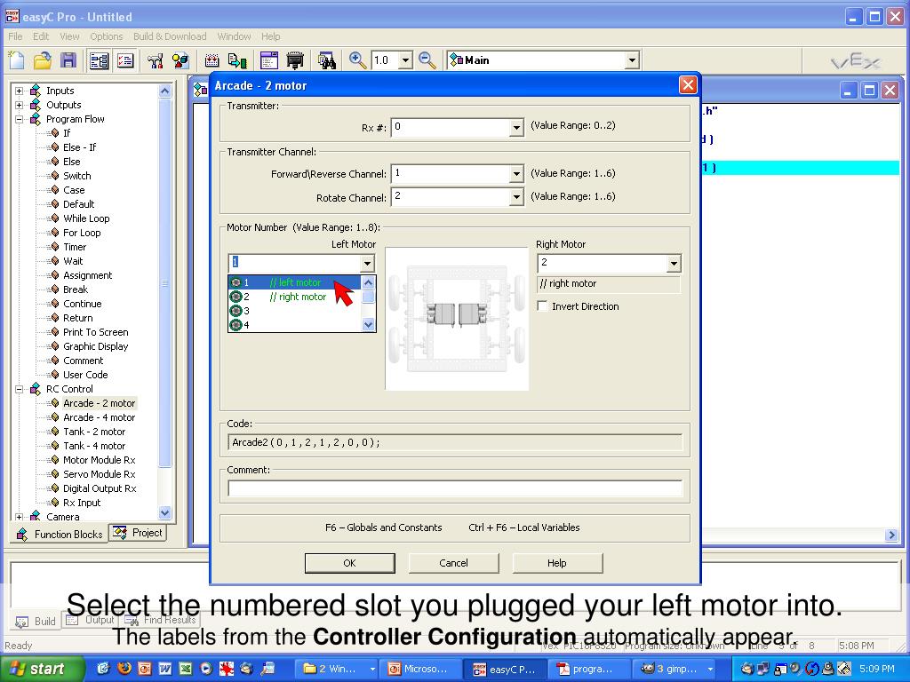Image resolution: width=910 pixels, height=682 pixels.
Task: Close the Arcade - 2 motor dialog
Action: pyautogui.click(x=688, y=85)
